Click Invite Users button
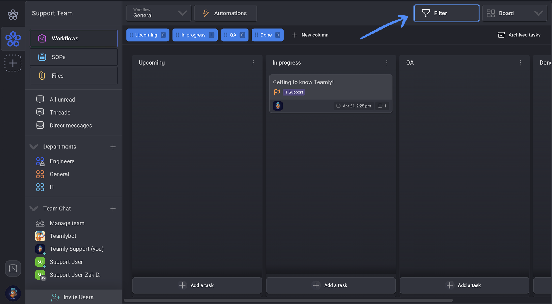Image resolution: width=552 pixels, height=304 pixels. [74, 297]
